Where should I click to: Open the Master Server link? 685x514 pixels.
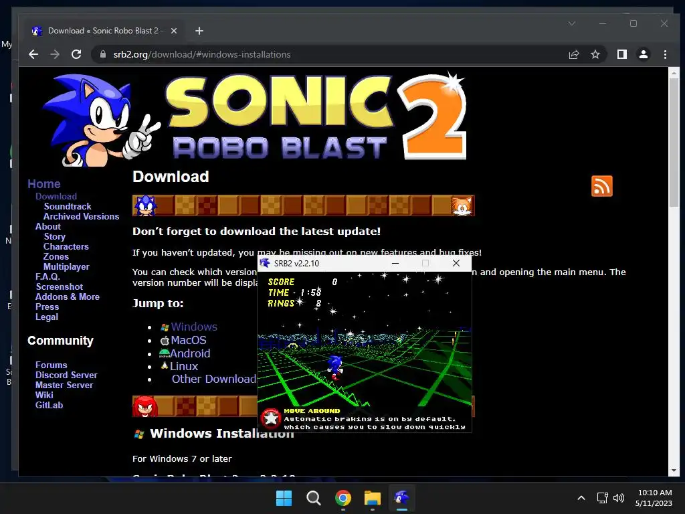point(64,385)
